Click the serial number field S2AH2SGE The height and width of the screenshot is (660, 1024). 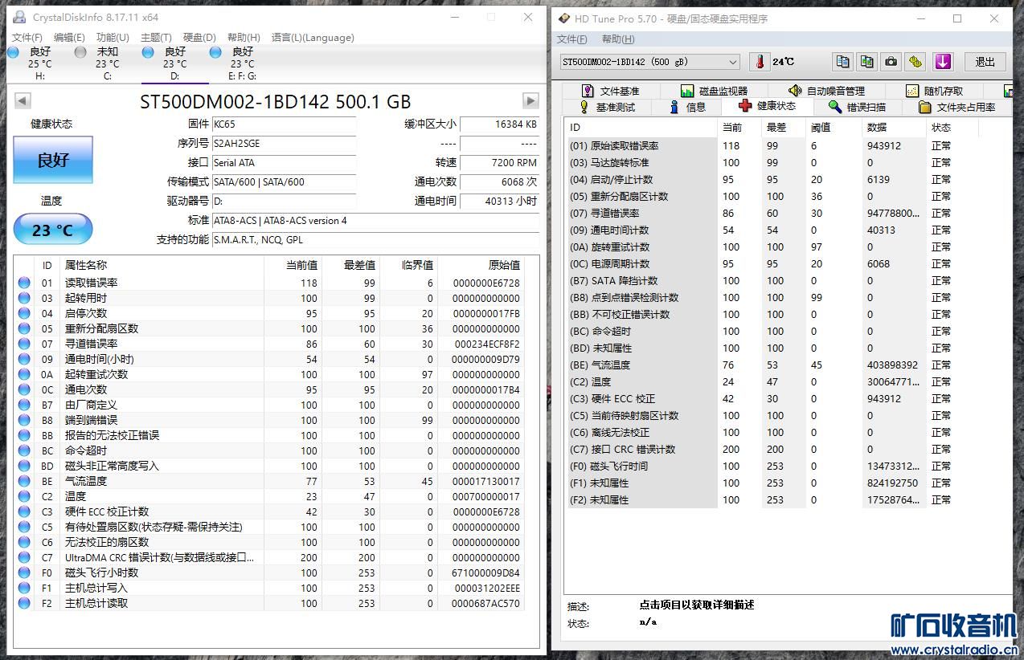(284, 144)
